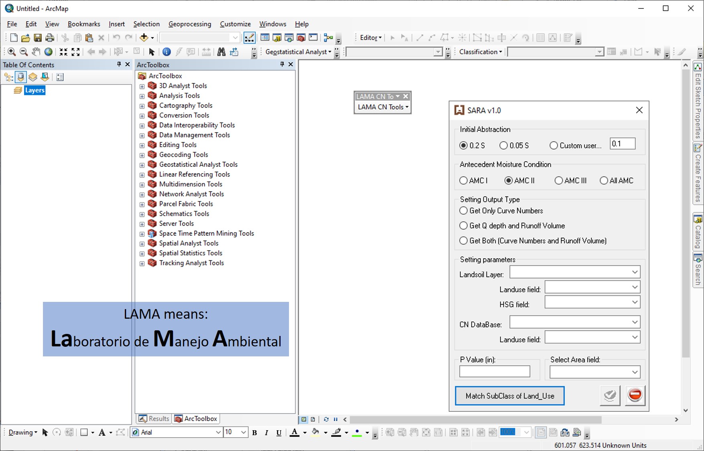Click the P Value input field
704x451 pixels.
point(494,372)
